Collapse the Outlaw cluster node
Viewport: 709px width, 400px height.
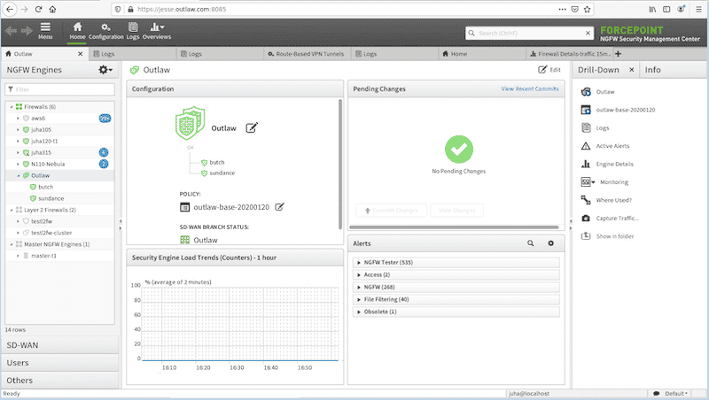pyautogui.click(x=18, y=175)
